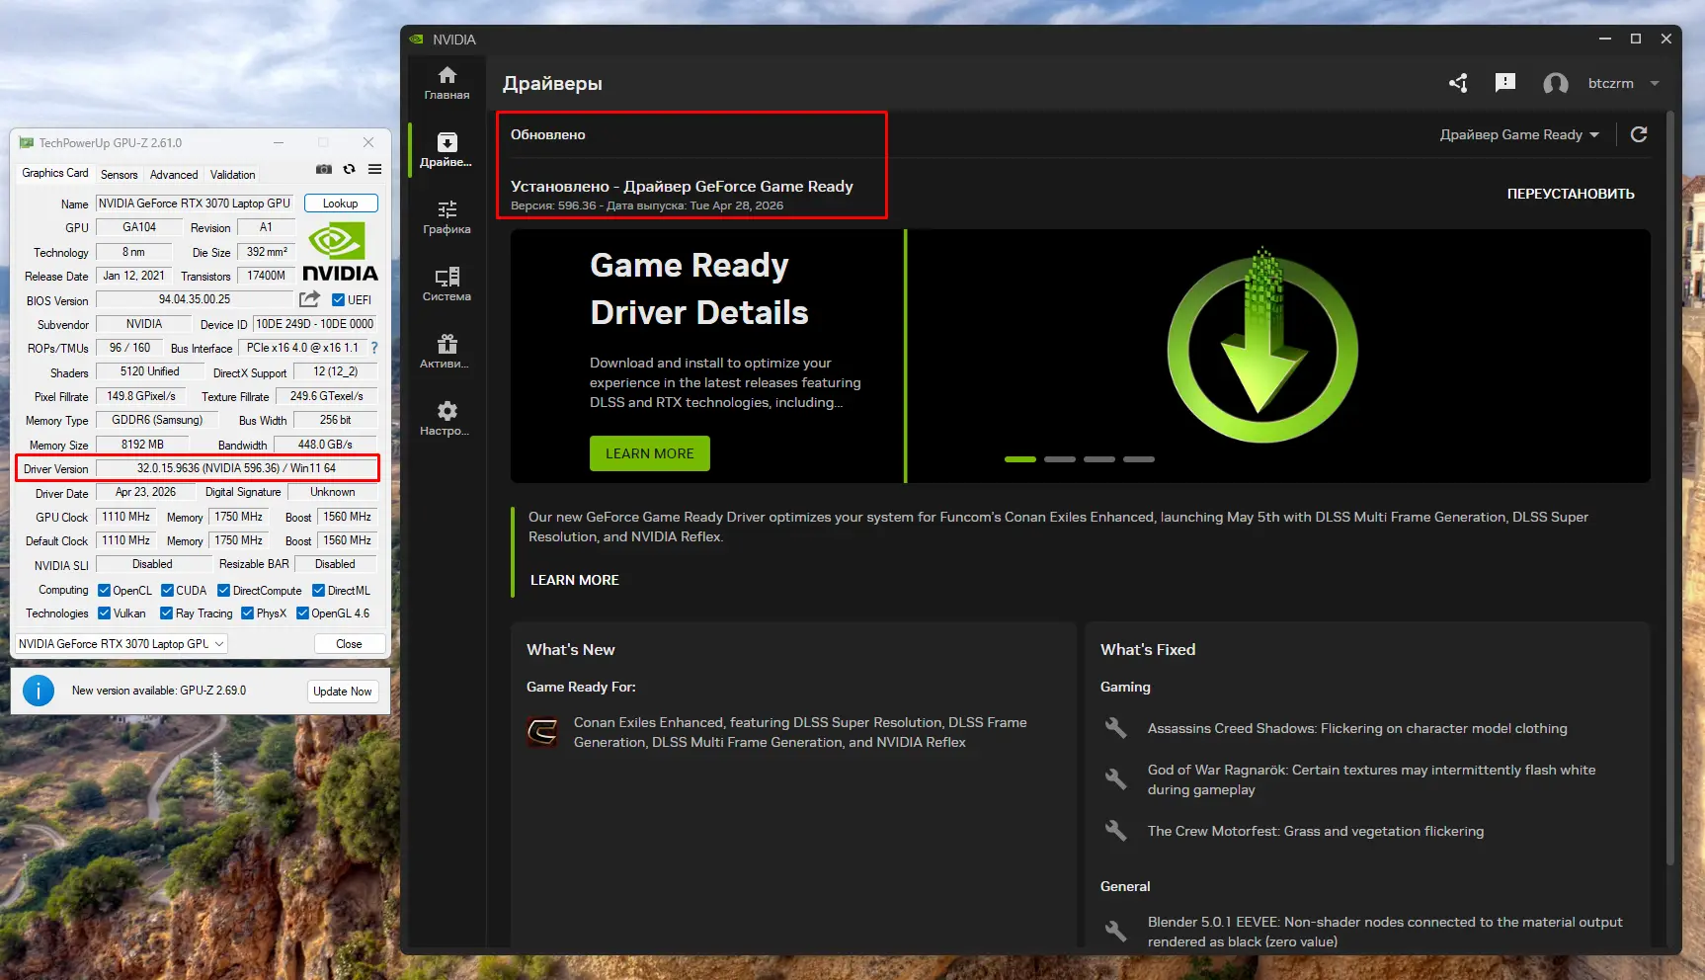Click the Conan Exiles game icon
The image size is (1705, 980).
[x=542, y=732]
